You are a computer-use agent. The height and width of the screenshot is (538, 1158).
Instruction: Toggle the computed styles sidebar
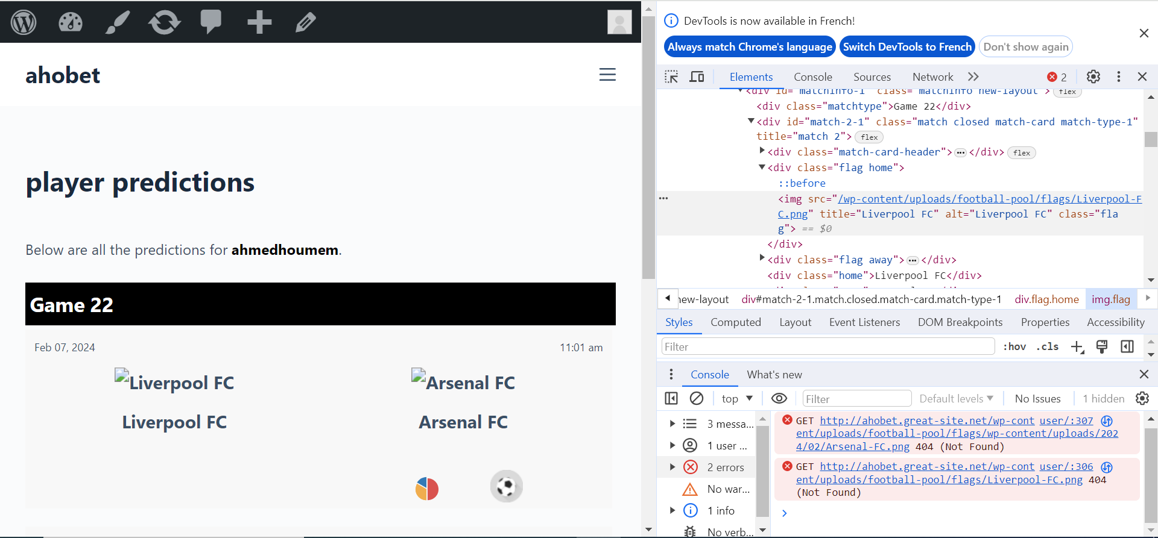point(1127,346)
